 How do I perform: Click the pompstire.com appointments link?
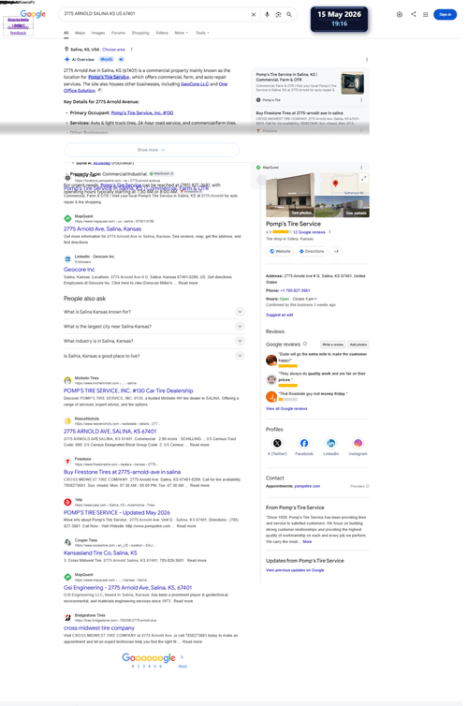tap(307, 486)
